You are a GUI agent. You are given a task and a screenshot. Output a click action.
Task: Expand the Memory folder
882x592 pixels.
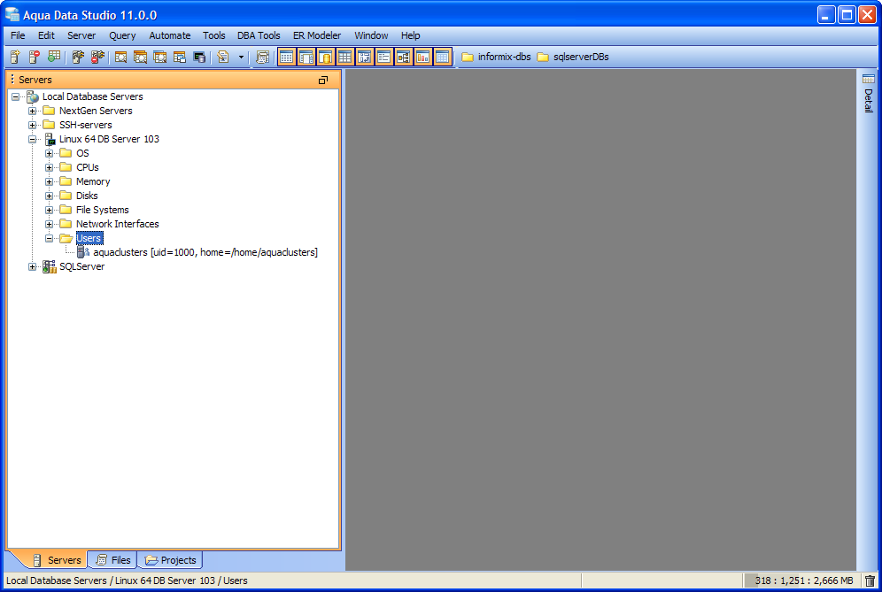tap(49, 181)
